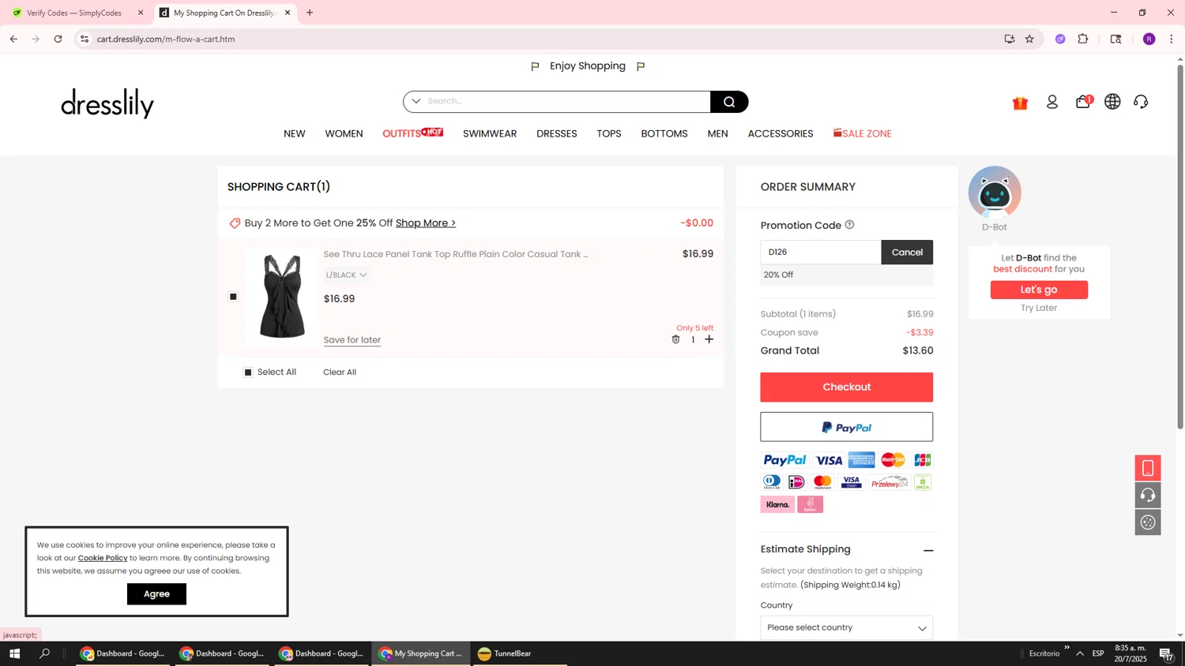
Task: Click the Promotion Code help question icon
Action: pyautogui.click(x=850, y=225)
